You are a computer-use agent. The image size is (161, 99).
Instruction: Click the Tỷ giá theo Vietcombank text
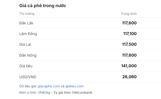(x=73, y=93)
